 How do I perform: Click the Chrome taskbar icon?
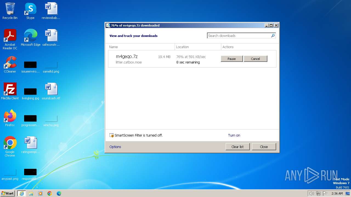[x=50, y=193]
